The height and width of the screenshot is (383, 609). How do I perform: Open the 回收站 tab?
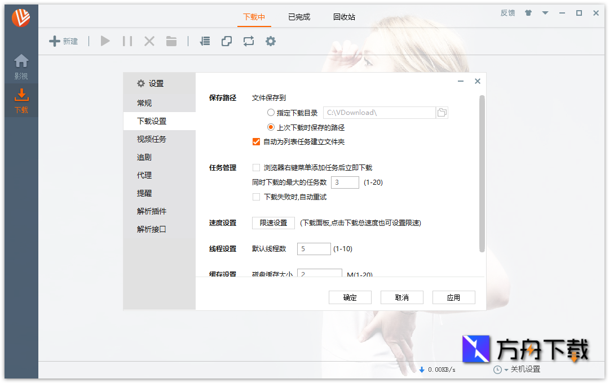coord(344,17)
